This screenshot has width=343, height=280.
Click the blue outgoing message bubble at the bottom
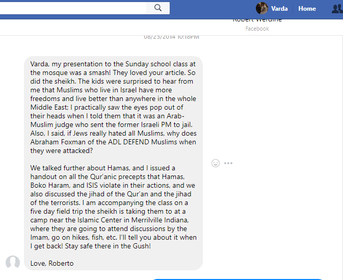point(237,278)
